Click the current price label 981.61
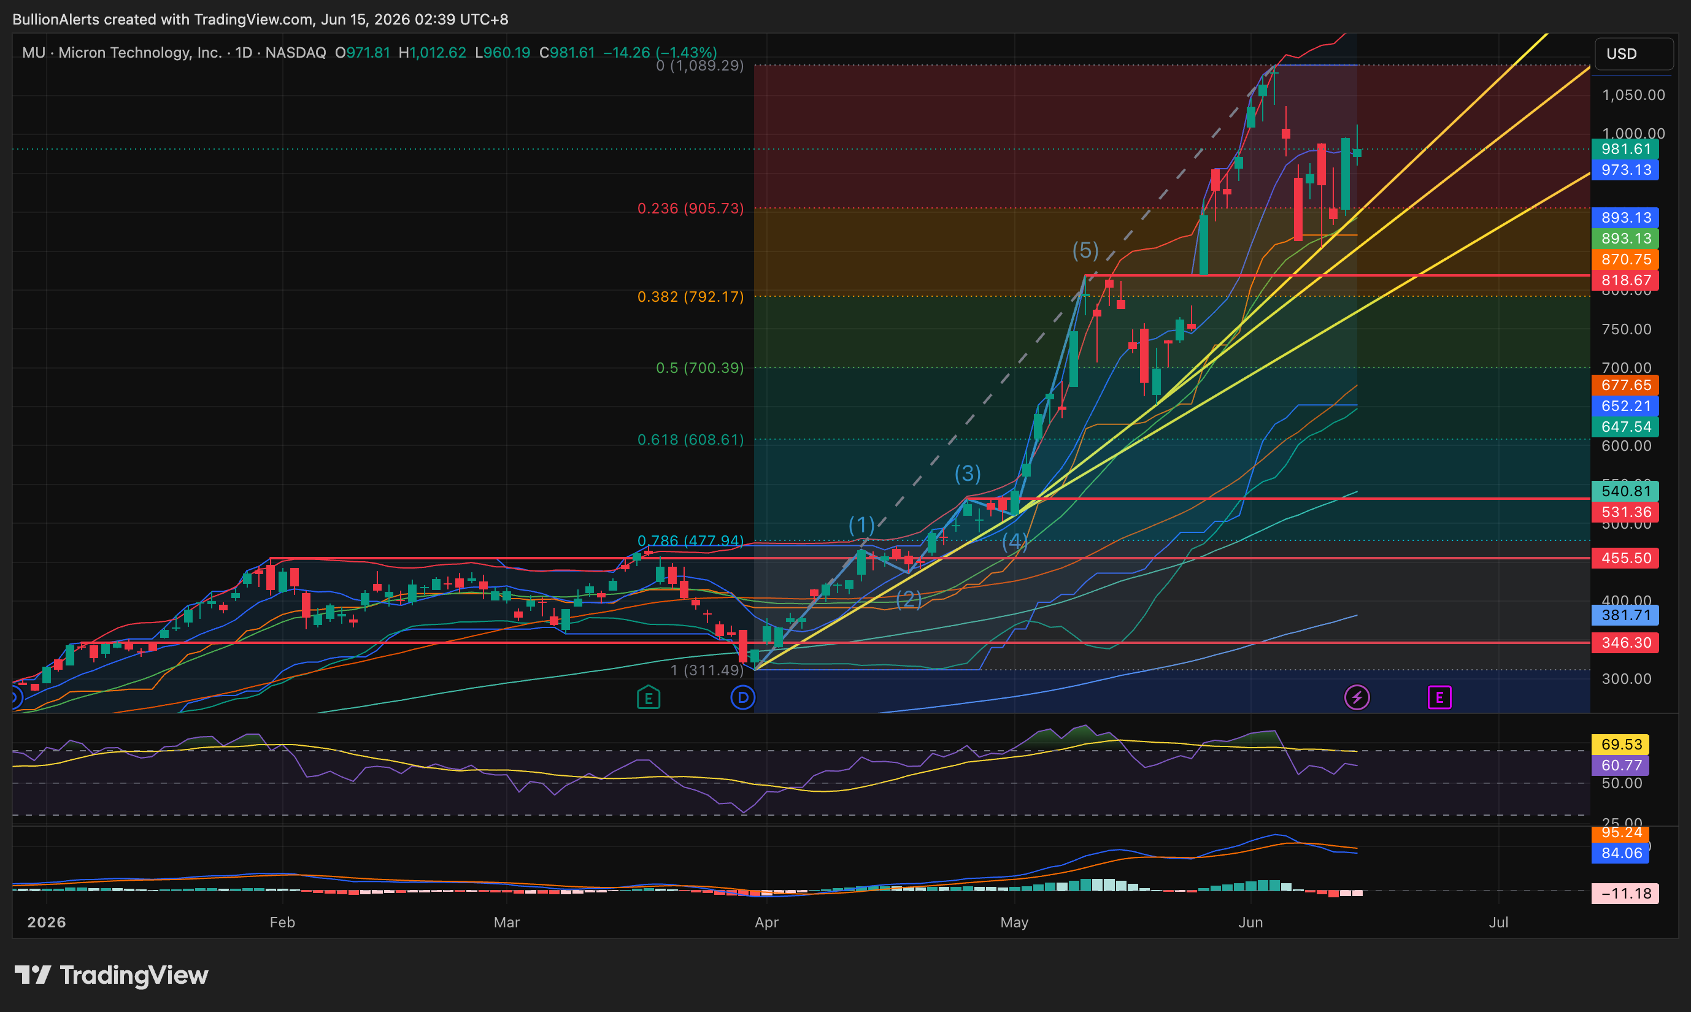 pos(1625,149)
